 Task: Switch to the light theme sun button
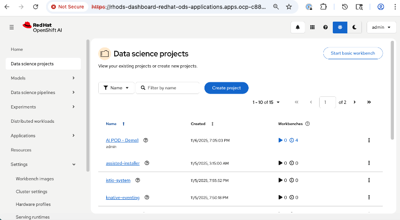(340, 27)
